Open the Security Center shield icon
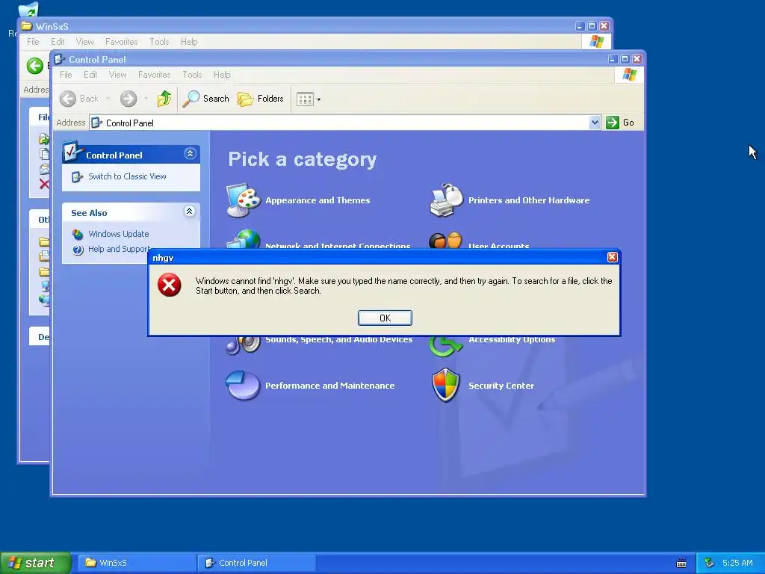This screenshot has height=574, width=765. coord(446,385)
